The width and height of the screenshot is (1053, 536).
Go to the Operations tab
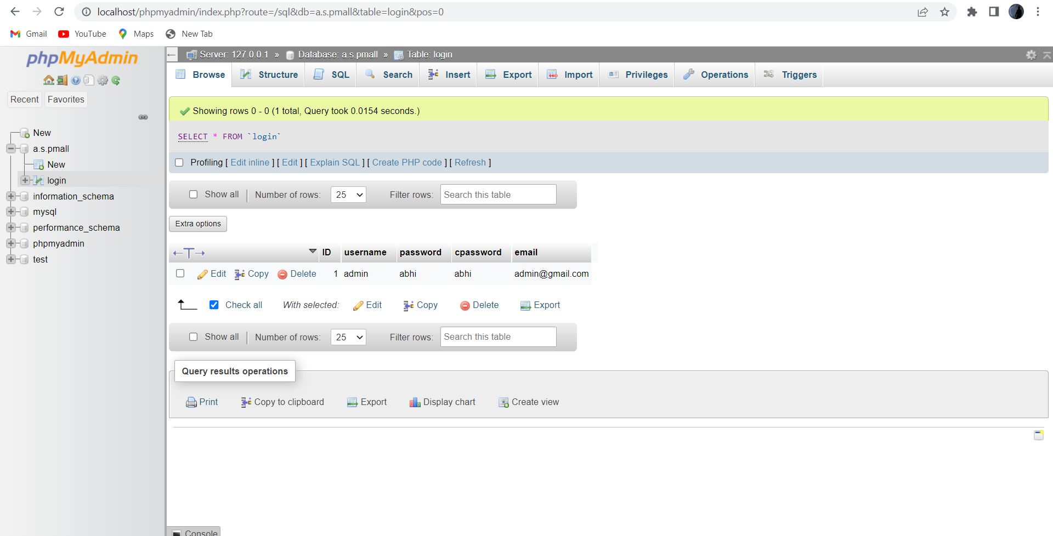coord(715,75)
